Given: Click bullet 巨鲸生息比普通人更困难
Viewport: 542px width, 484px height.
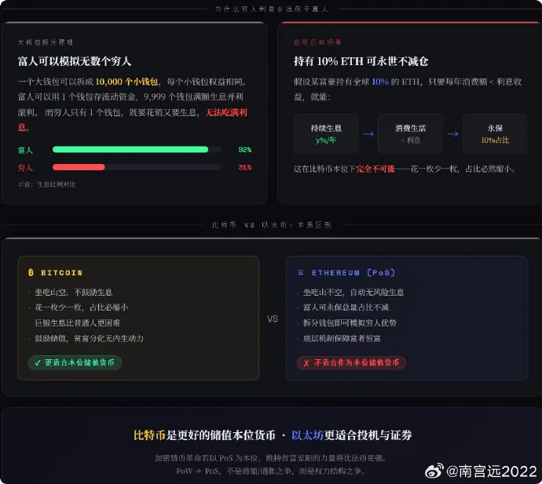Looking at the screenshot, I should (78, 322).
